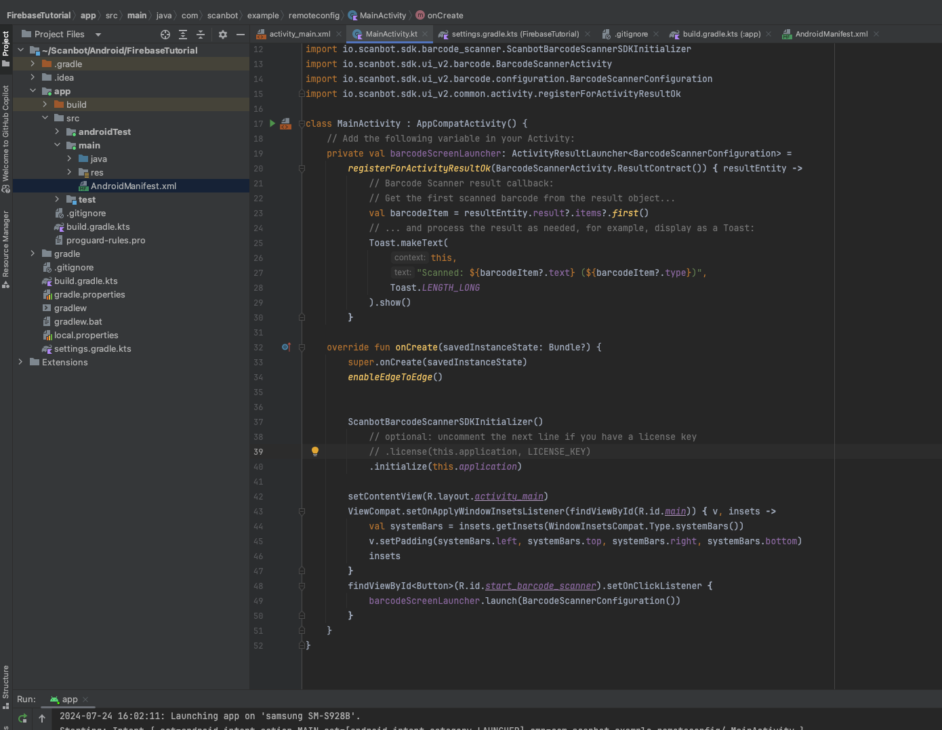Screen dimensions: 942x730
Task: Click the overriding-method gutter icon beside onCreate
Action: [286, 346]
